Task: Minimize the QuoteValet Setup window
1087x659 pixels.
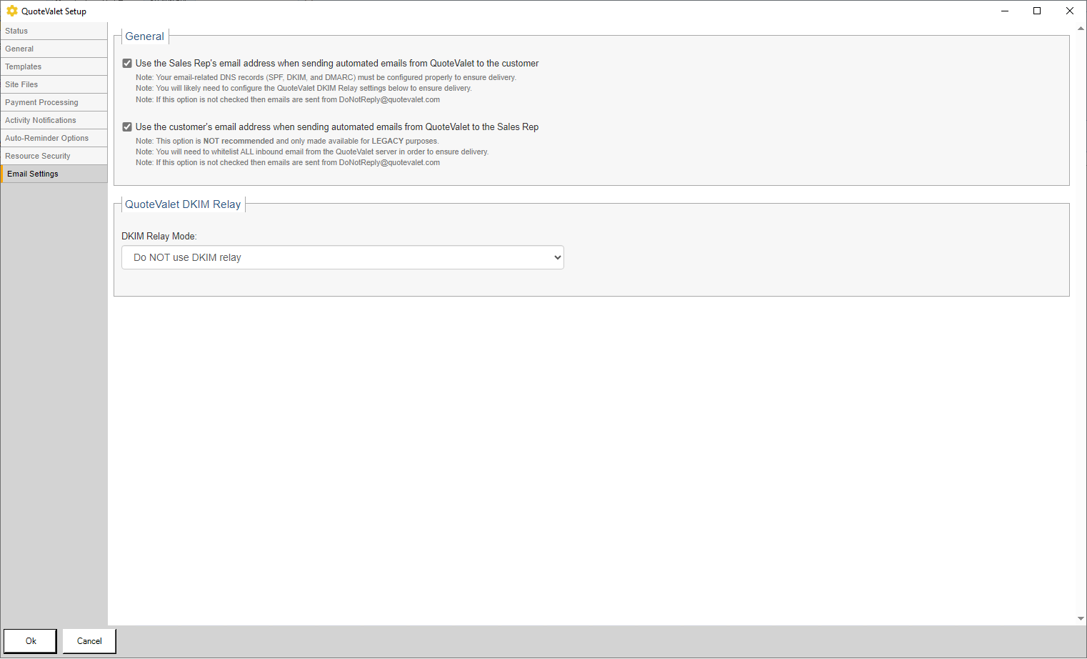Action: 1005,11
